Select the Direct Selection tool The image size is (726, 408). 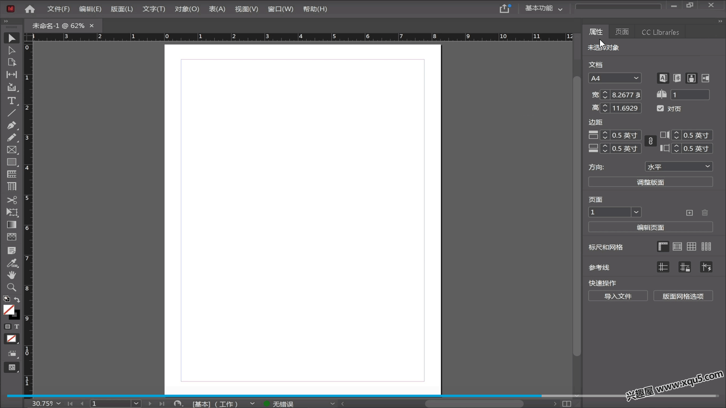[x=11, y=50]
